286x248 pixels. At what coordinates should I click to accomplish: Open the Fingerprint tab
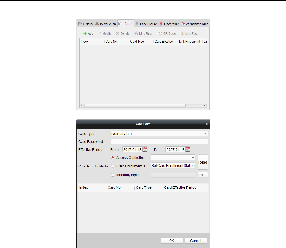click(x=169, y=24)
